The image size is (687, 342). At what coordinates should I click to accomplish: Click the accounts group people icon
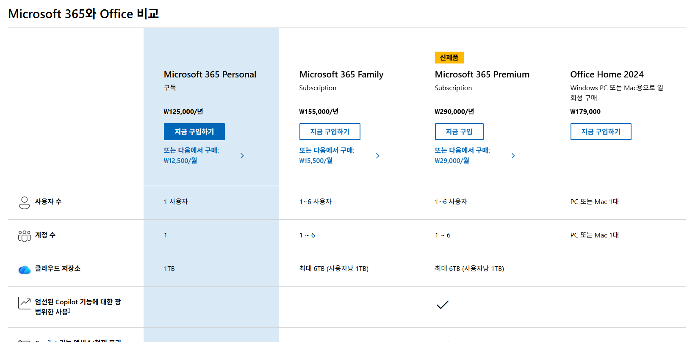[25, 236]
